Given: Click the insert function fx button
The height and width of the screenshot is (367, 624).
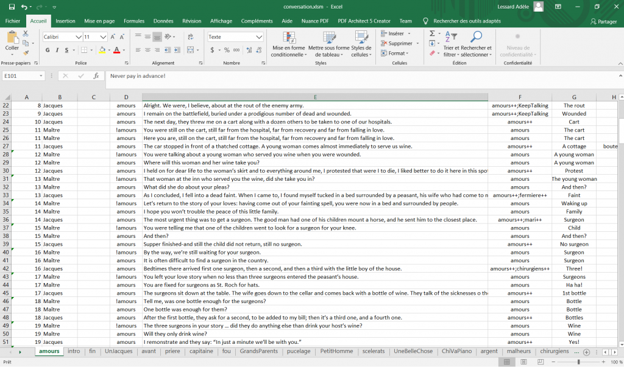Looking at the screenshot, I should [x=96, y=76].
